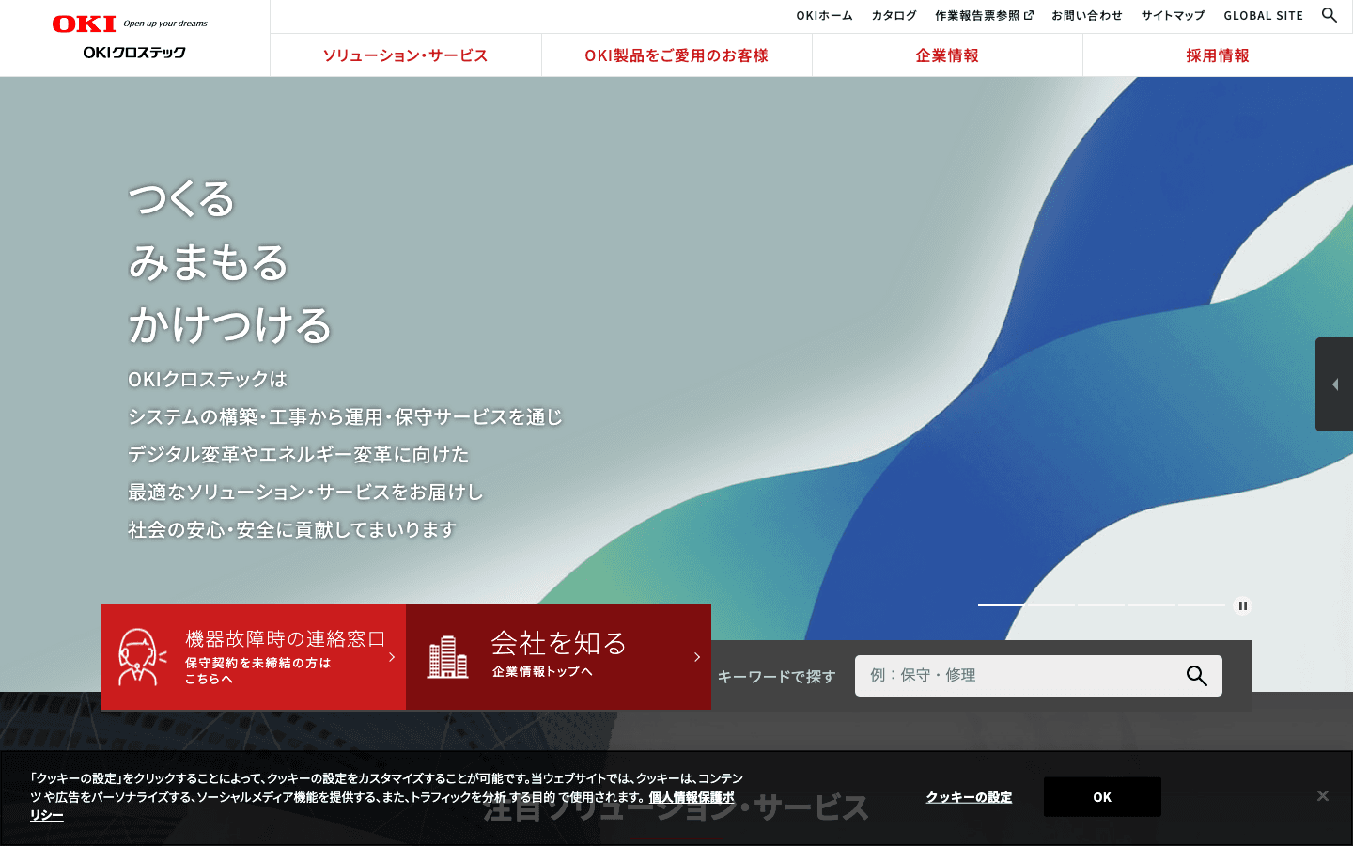This screenshot has width=1353, height=846.
Task: Open the 作業報告票参照 external link
Action: [x=984, y=15]
